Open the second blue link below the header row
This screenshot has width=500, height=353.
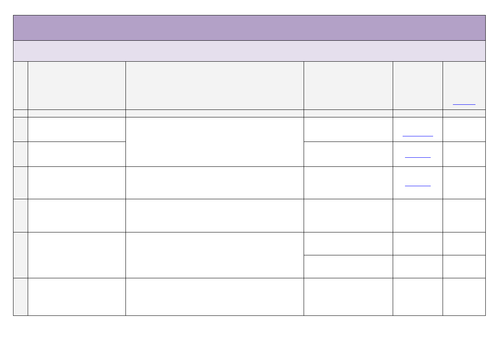[x=418, y=157]
